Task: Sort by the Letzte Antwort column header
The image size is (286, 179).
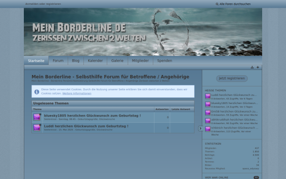Action: pyautogui.click(x=181, y=109)
